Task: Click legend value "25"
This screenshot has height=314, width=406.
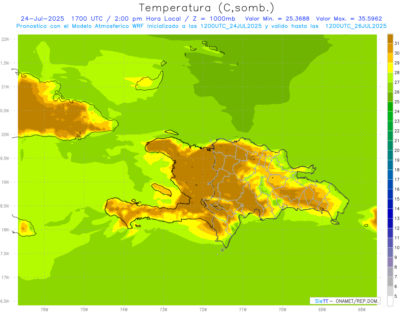Action: [x=397, y=102]
